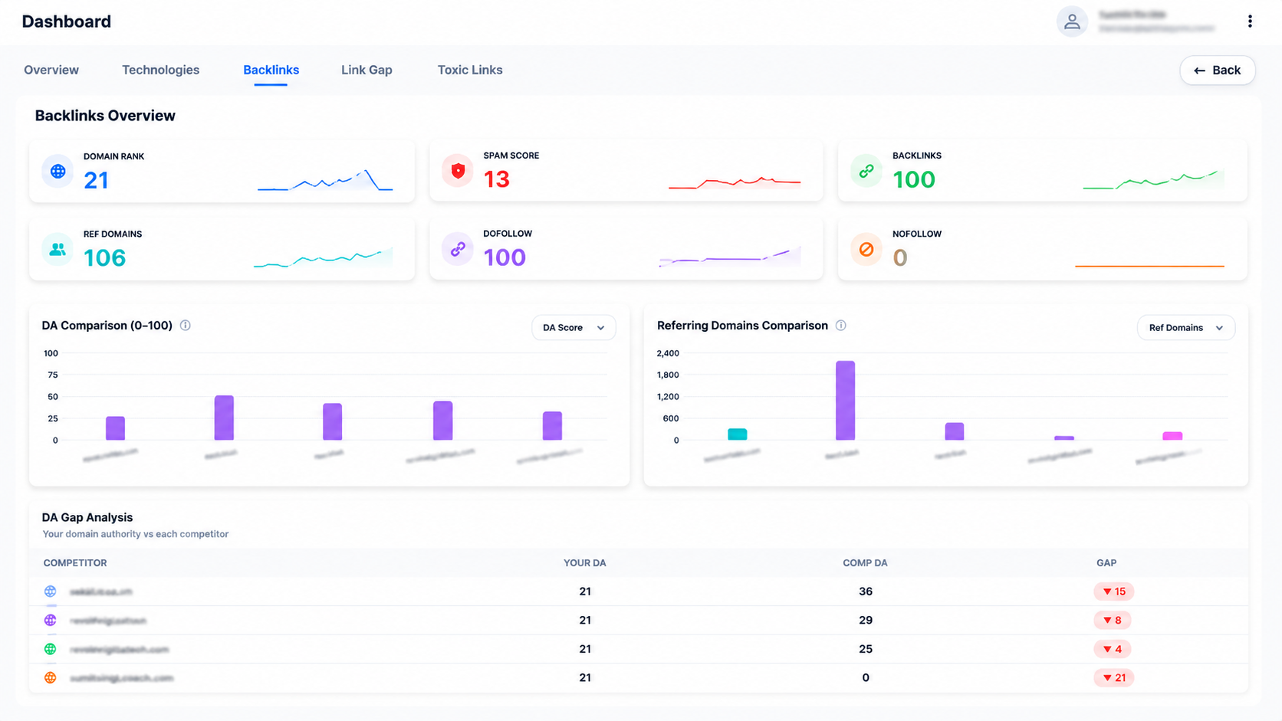Click the 1,800 axis label
This screenshot has height=721, width=1282.
tap(668, 375)
